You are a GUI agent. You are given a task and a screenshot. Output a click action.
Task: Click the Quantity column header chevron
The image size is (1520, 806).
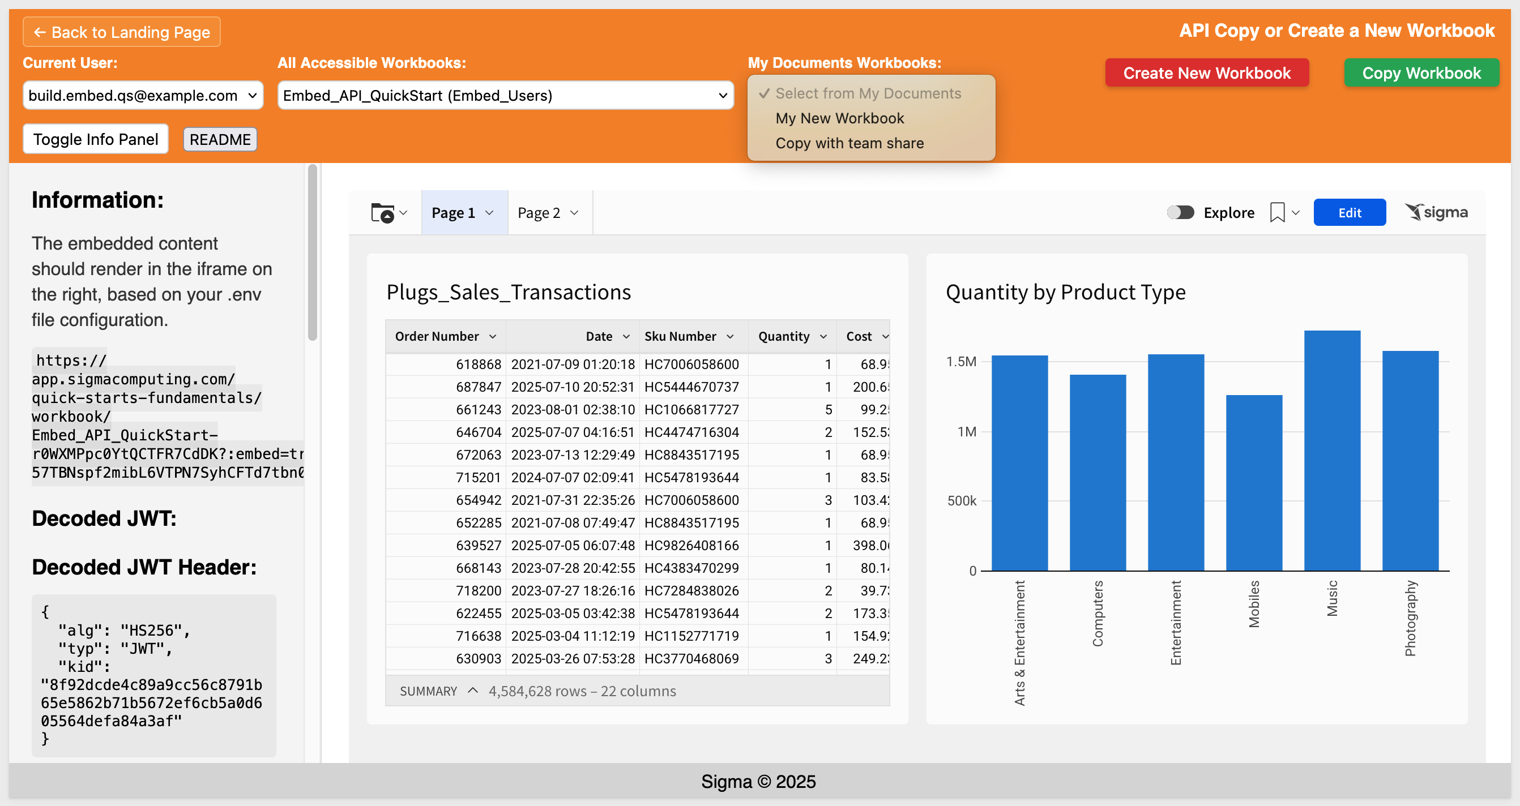823,336
